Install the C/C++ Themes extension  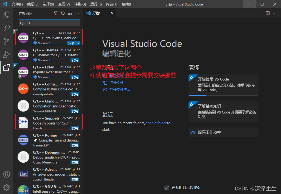75,60
